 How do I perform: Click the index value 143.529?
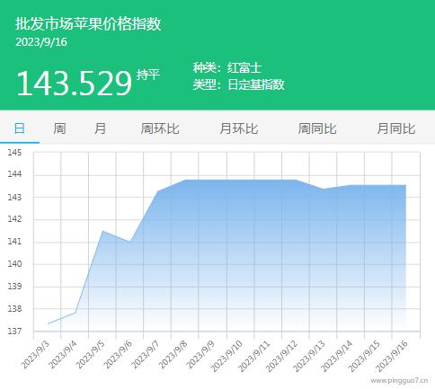click(74, 84)
